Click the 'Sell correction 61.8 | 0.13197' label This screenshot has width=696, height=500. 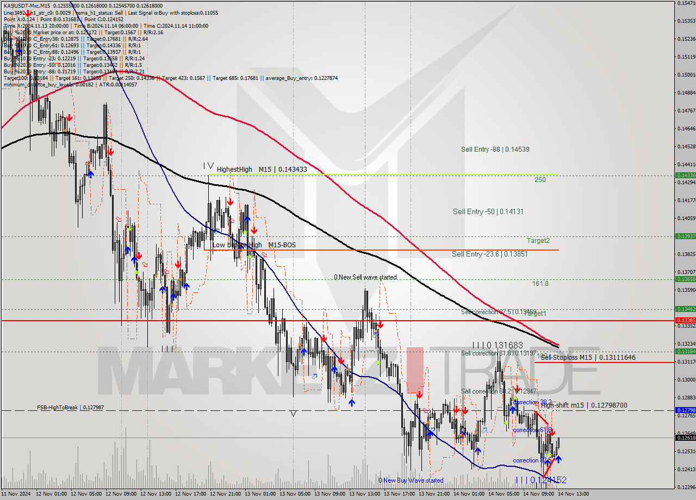pyautogui.click(x=498, y=353)
